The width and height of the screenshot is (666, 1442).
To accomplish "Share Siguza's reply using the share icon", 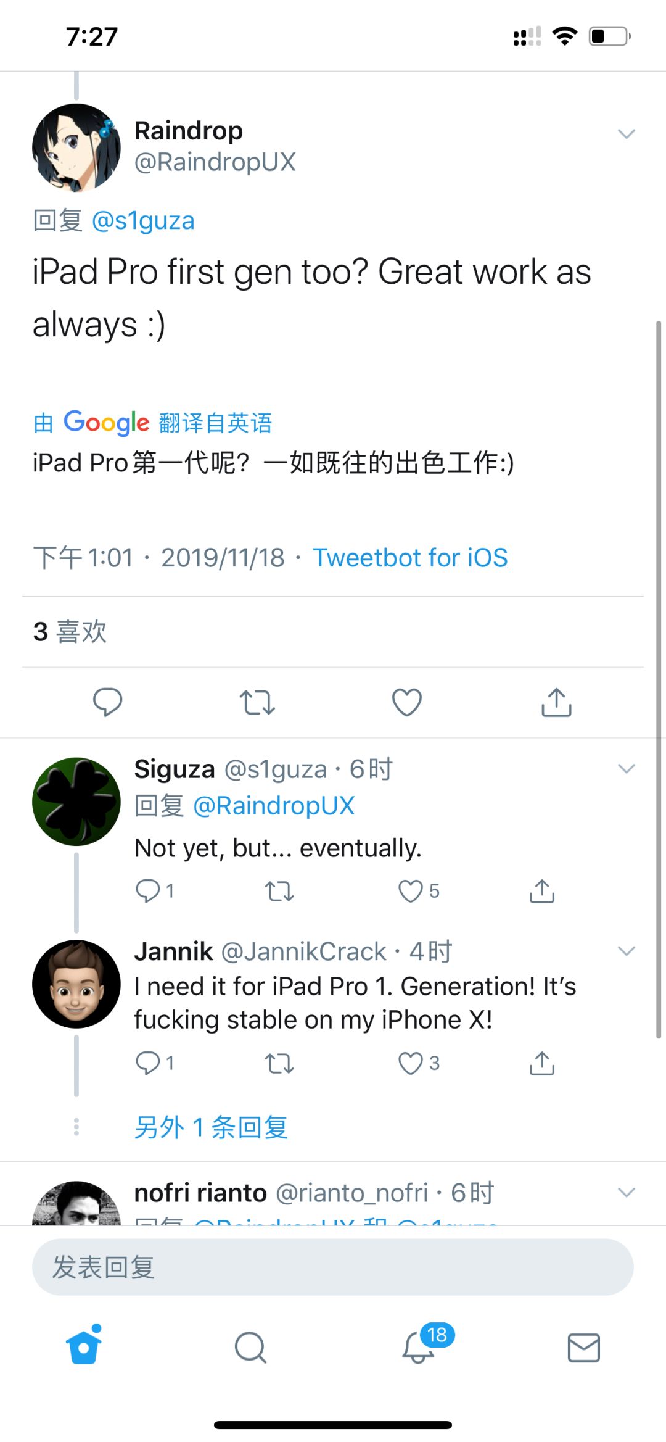I will [x=541, y=890].
